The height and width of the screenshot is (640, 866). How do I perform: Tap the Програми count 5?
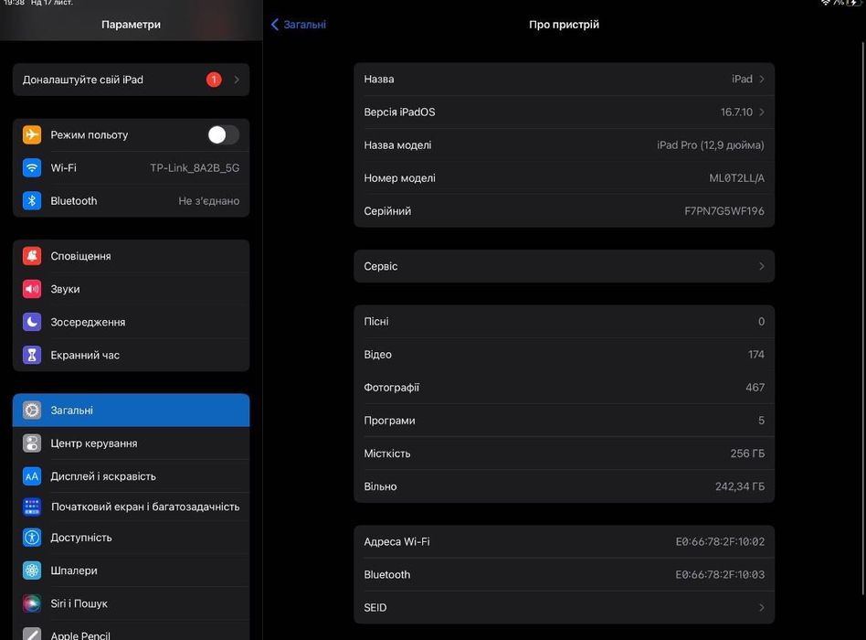[x=762, y=421]
